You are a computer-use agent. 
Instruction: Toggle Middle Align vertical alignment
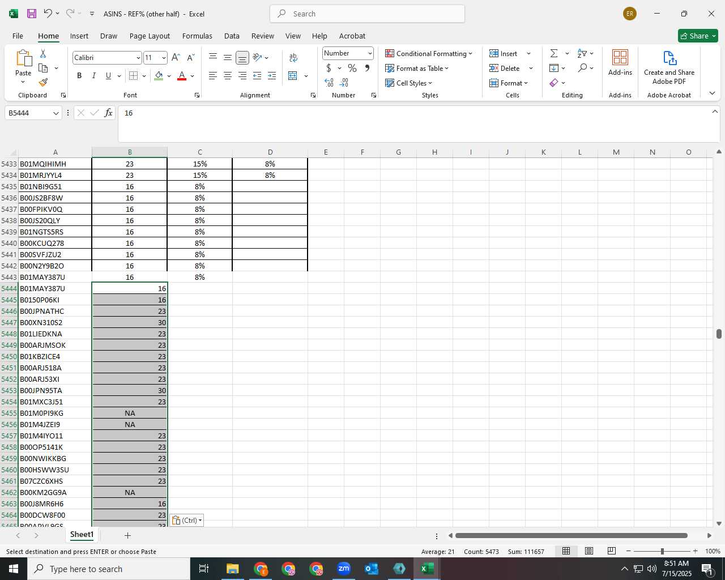pyautogui.click(x=228, y=58)
